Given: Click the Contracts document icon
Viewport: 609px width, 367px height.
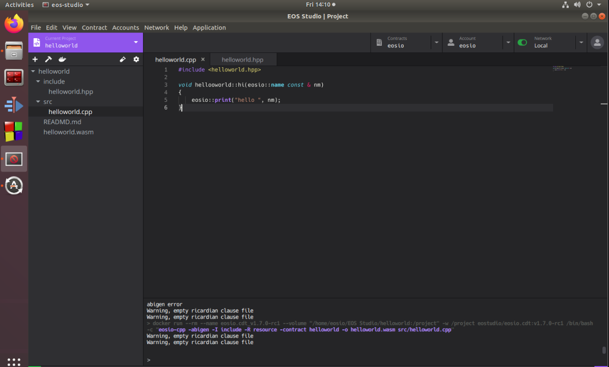Looking at the screenshot, I should 379,42.
